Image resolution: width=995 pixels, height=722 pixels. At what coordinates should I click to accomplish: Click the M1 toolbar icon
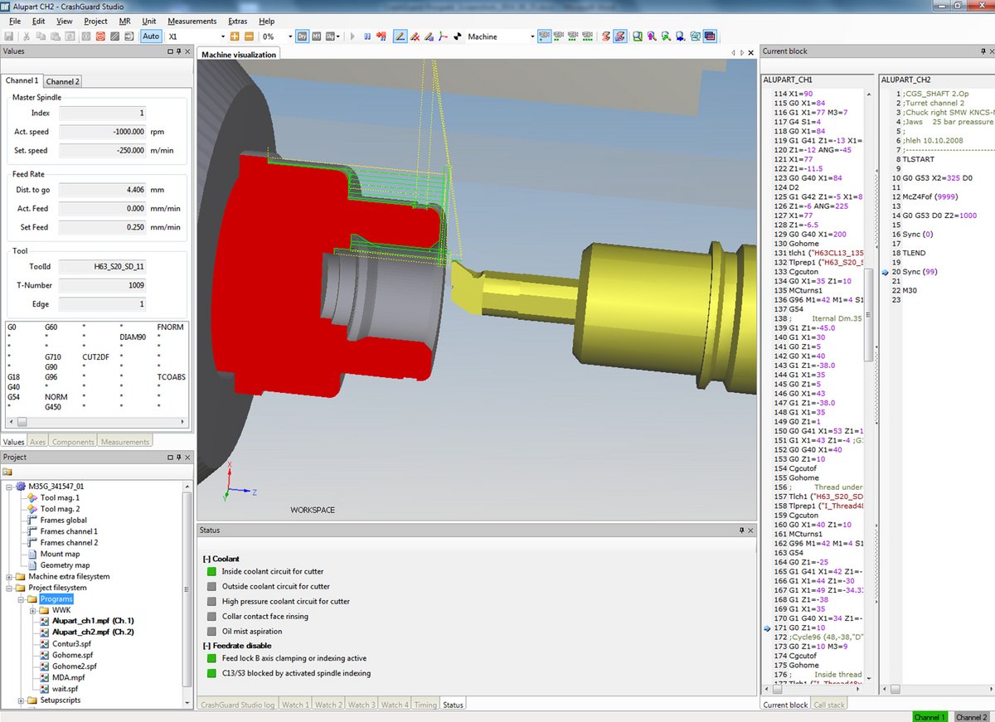318,36
